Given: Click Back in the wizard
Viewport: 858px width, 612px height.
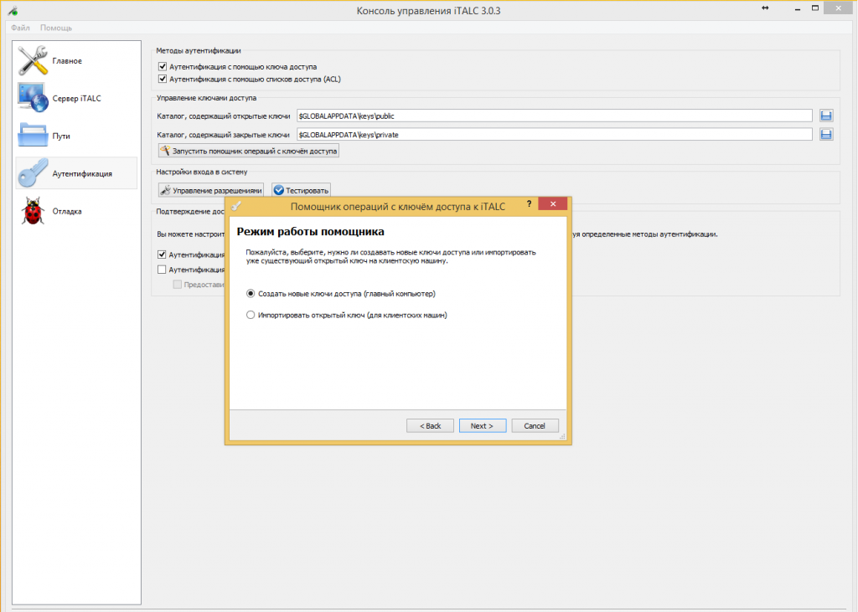Looking at the screenshot, I should pos(430,425).
